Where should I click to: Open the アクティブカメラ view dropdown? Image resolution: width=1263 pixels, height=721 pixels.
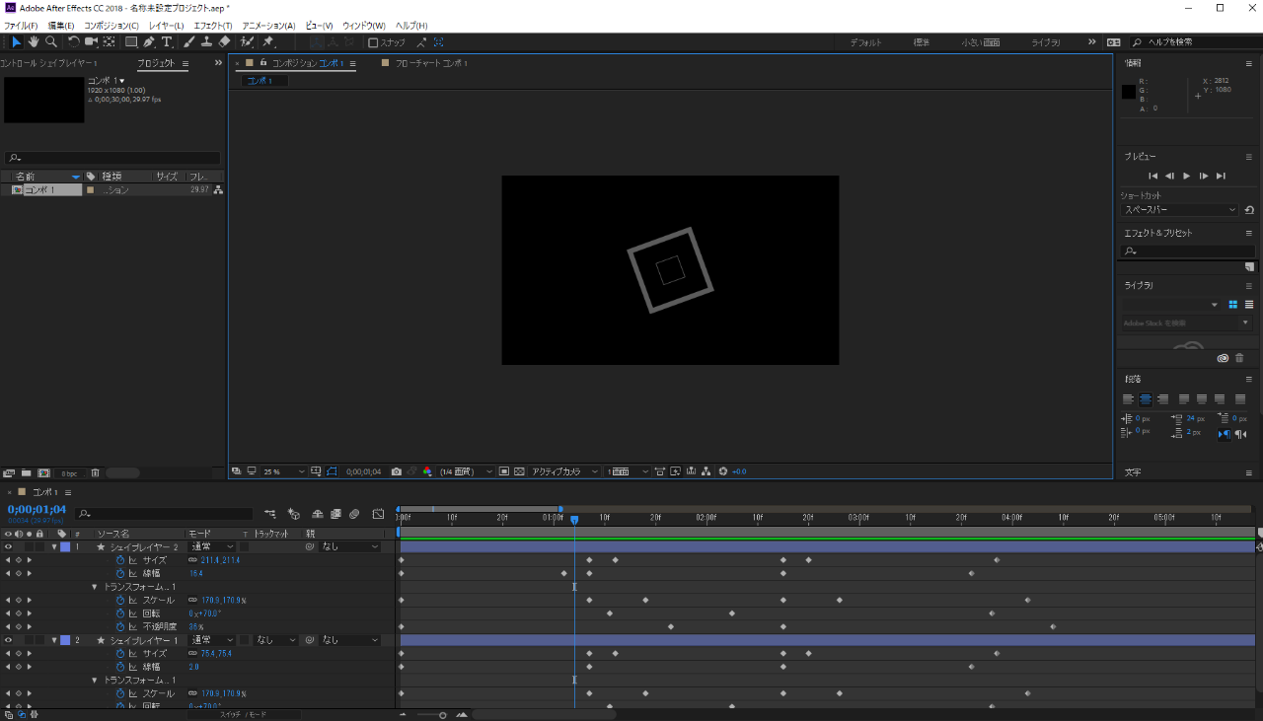[x=565, y=471]
